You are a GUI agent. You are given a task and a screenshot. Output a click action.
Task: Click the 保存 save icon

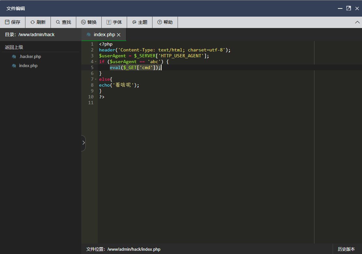7,22
